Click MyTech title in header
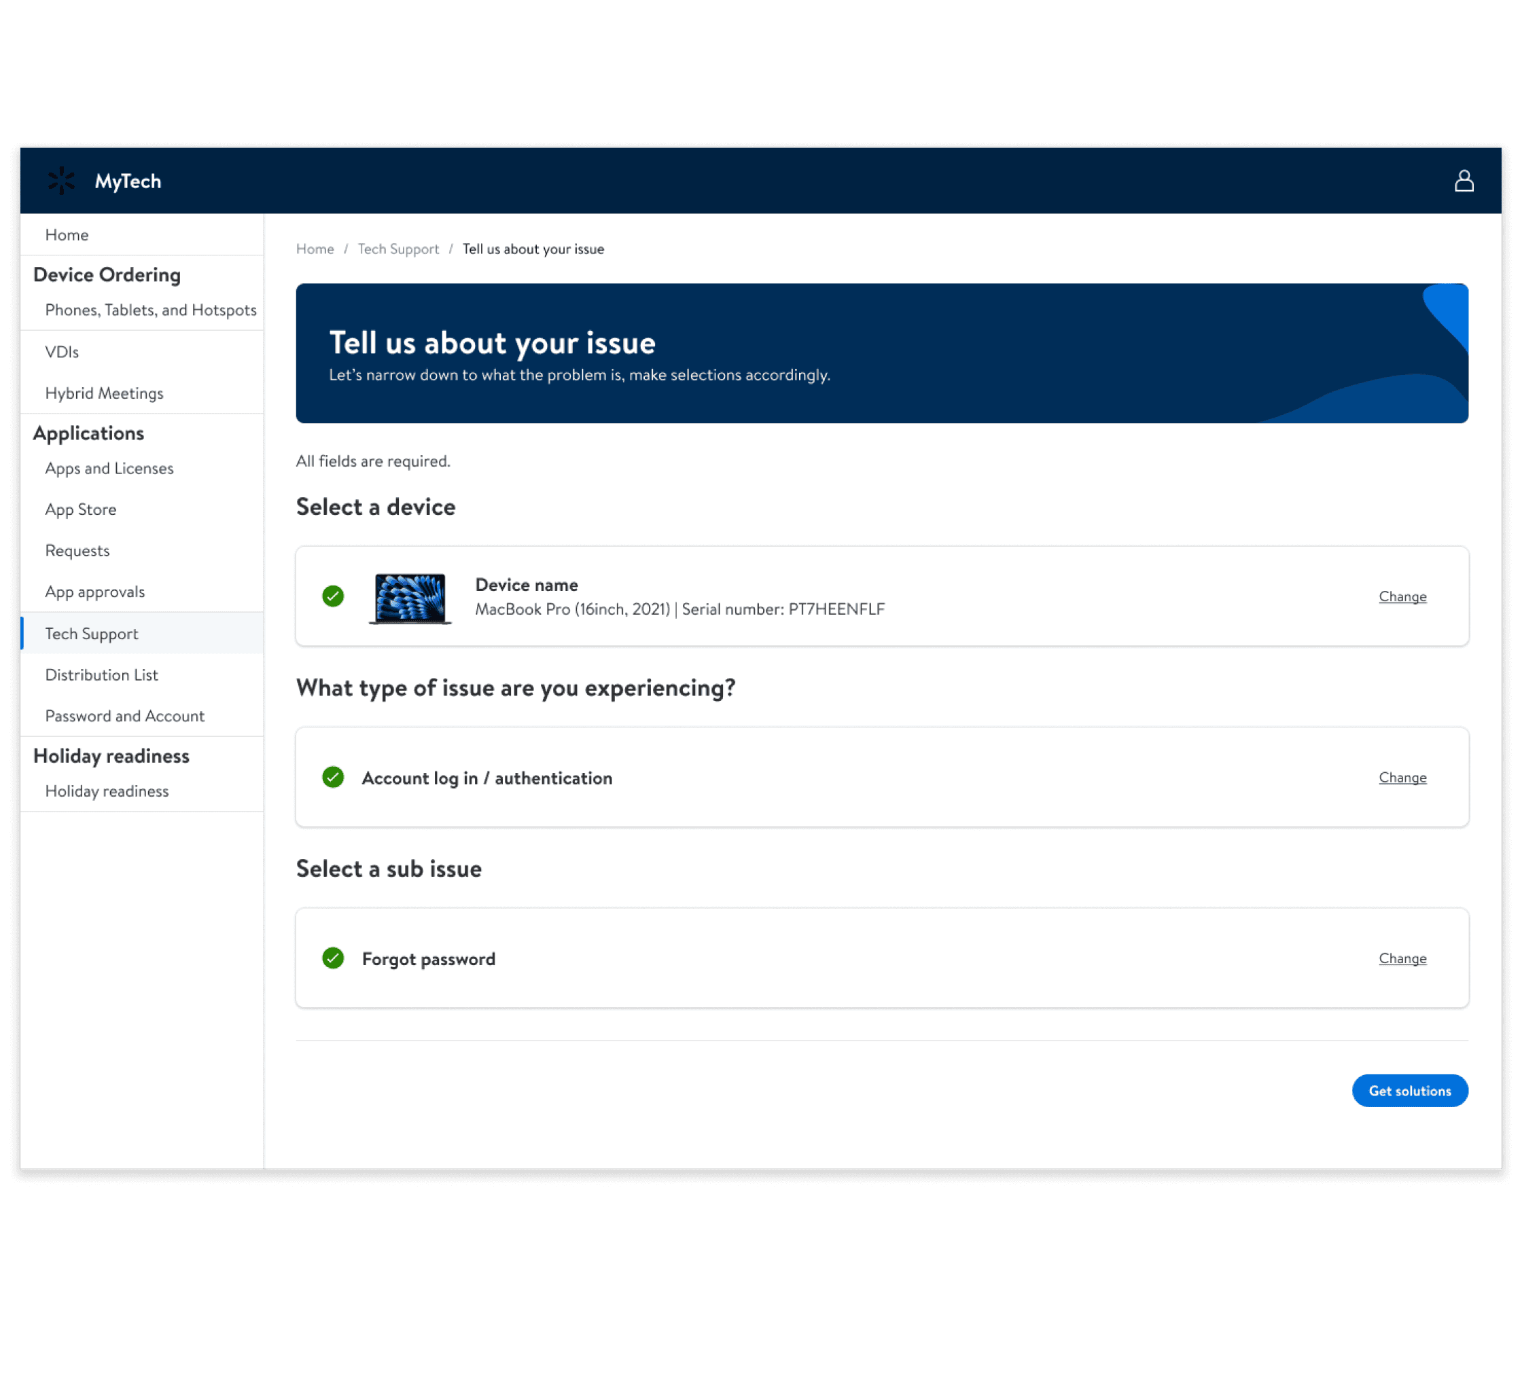This screenshot has height=1391, width=1522. pos(128,181)
